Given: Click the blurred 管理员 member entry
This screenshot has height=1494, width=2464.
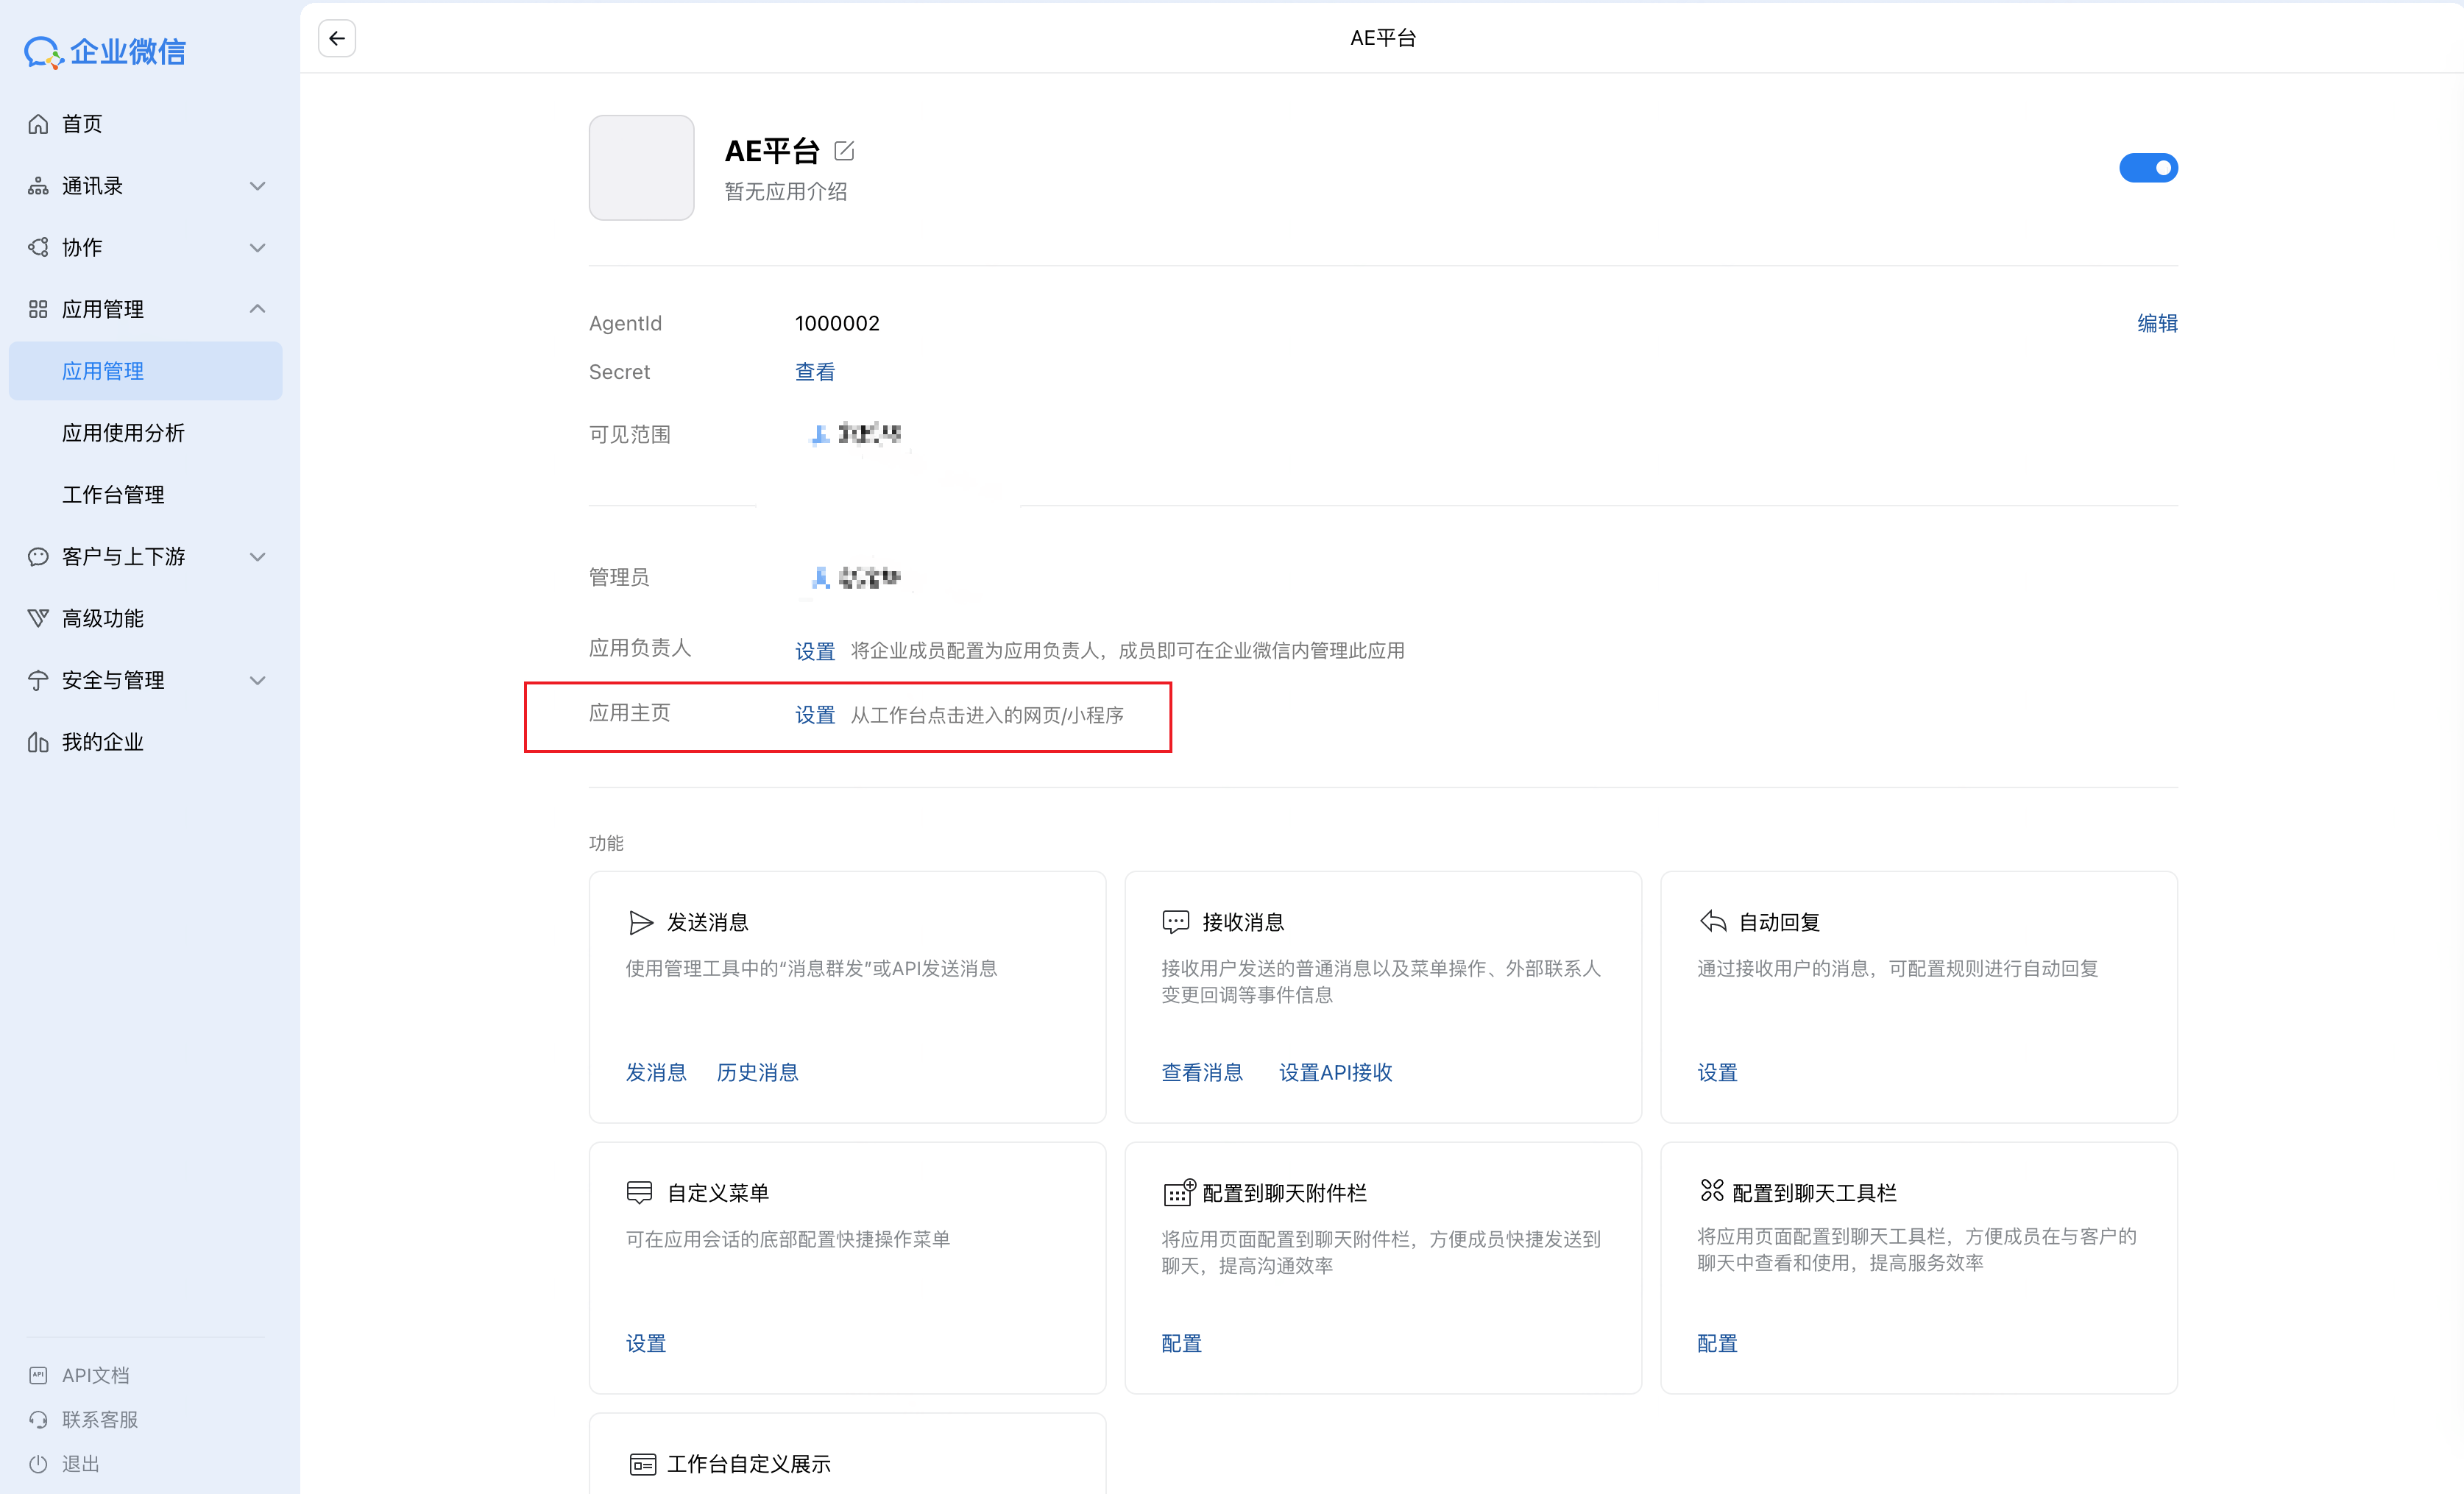Looking at the screenshot, I should tap(855, 577).
